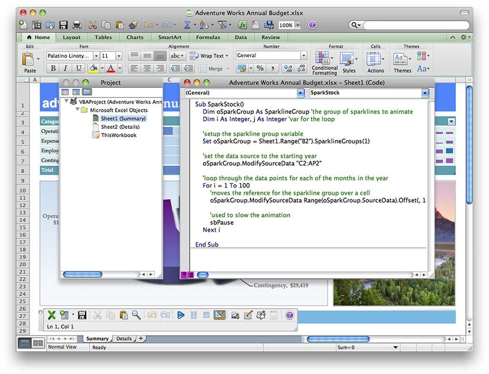Click the red font color swatch
The height and width of the screenshot is (374, 489).
(111, 68)
